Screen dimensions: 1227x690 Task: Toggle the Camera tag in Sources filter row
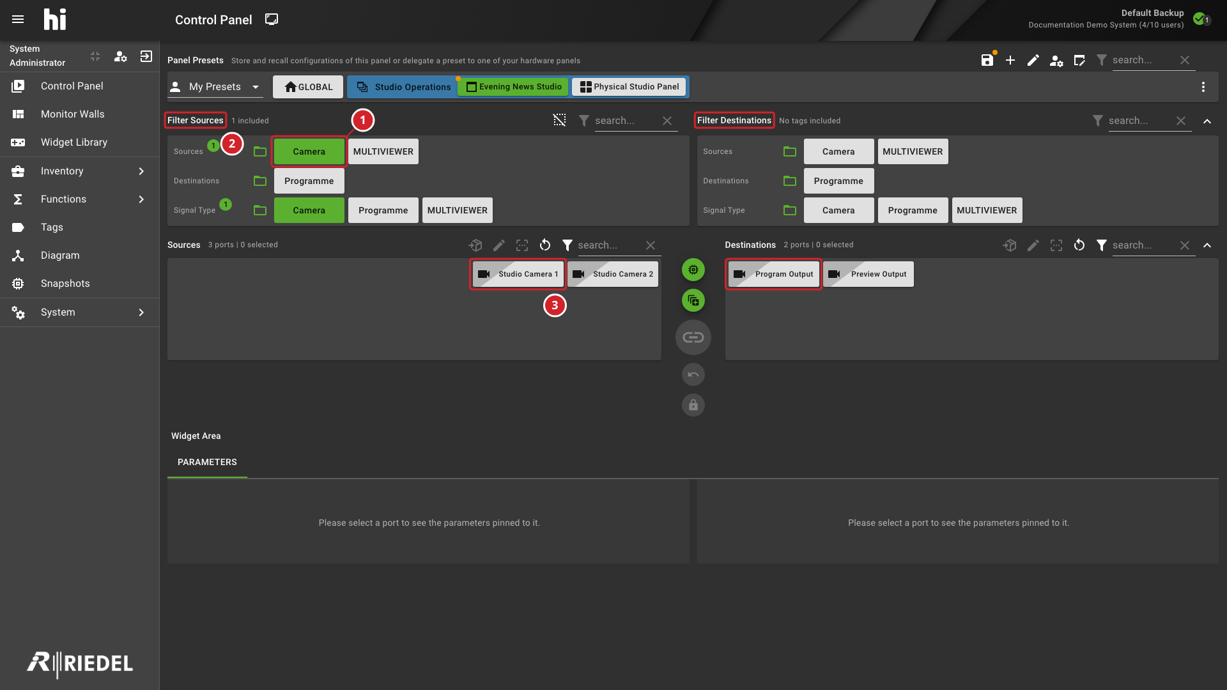(x=309, y=151)
